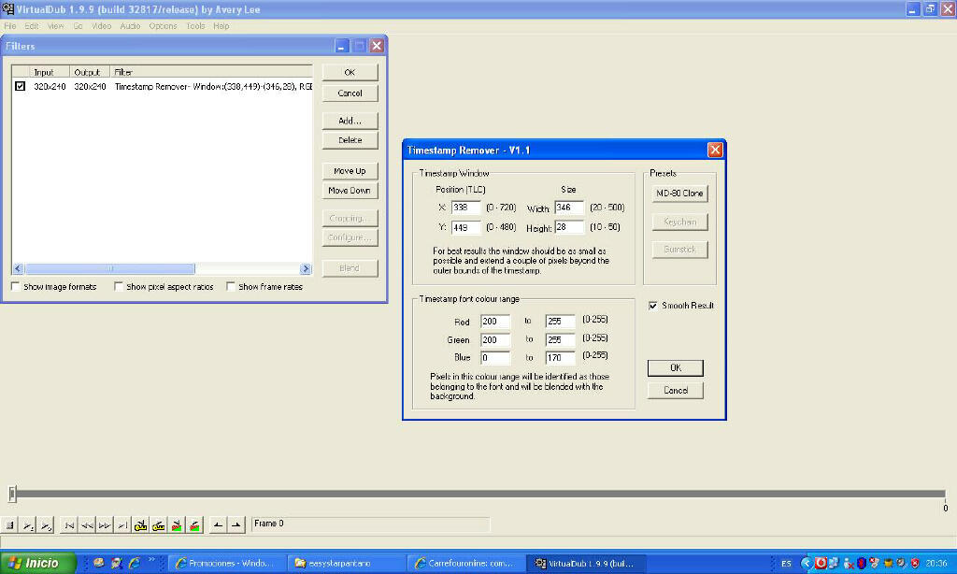Click the Red minimum value field

pyautogui.click(x=495, y=321)
